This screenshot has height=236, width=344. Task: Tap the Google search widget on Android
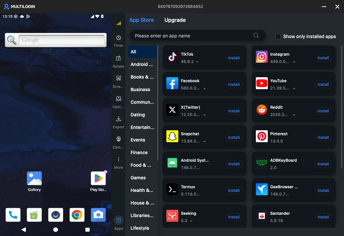(x=56, y=40)
